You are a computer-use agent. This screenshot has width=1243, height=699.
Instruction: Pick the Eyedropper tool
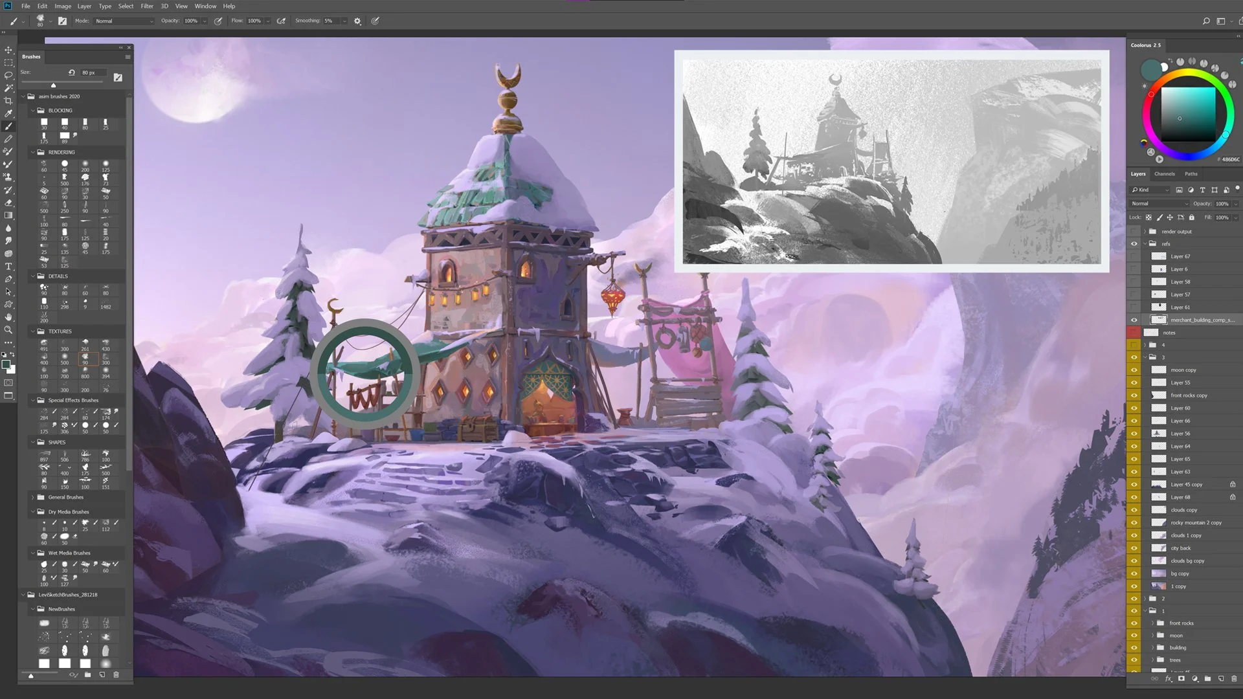point(8,114)
